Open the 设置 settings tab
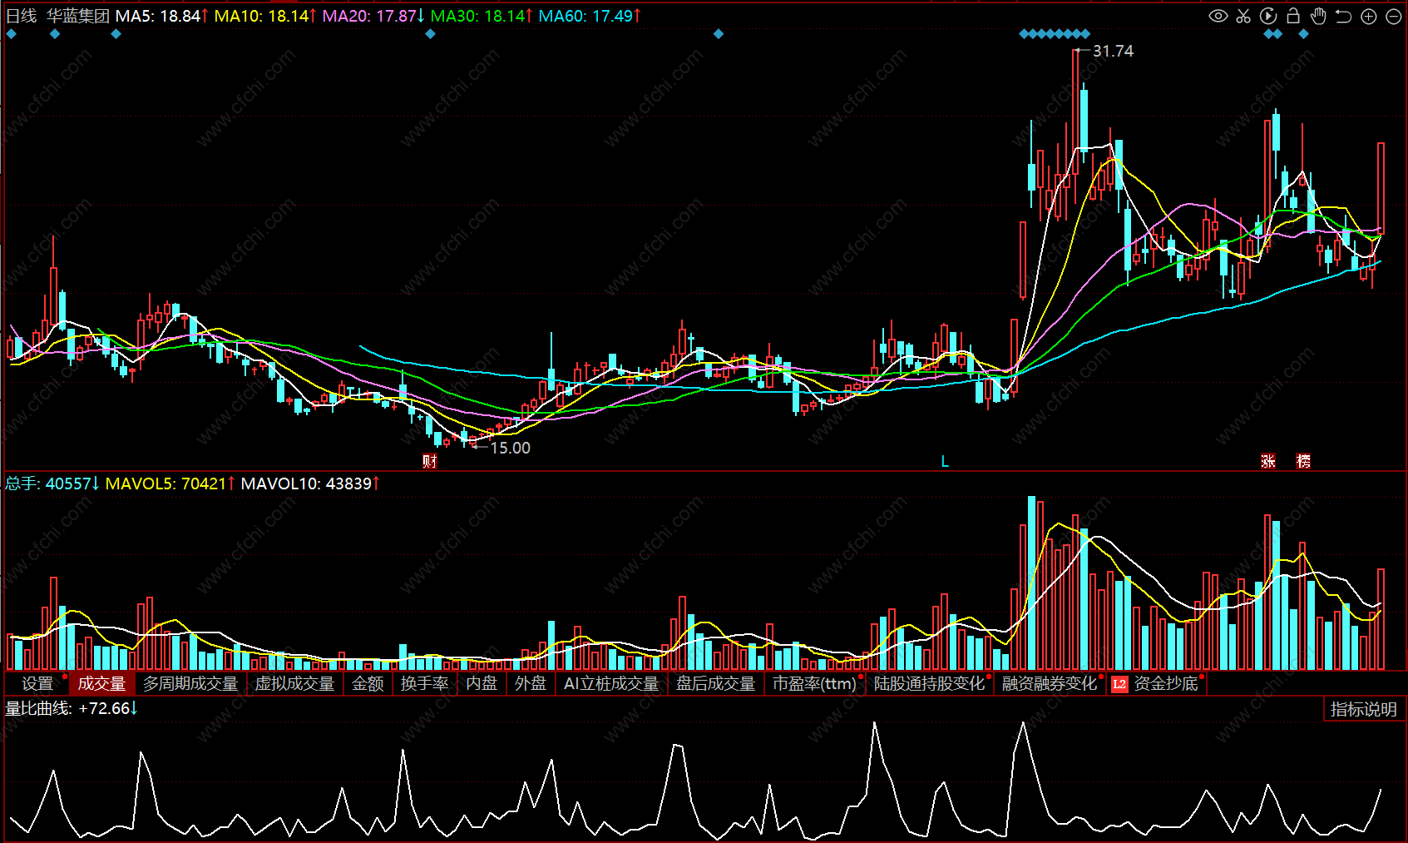Image resolution: width=1408 pixels, height=843 pixels. click(x=37, y=683)
